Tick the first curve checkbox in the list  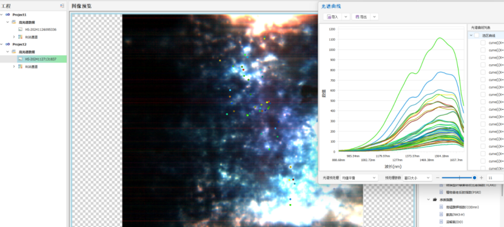pyautogui.click(x=483, y=42)
